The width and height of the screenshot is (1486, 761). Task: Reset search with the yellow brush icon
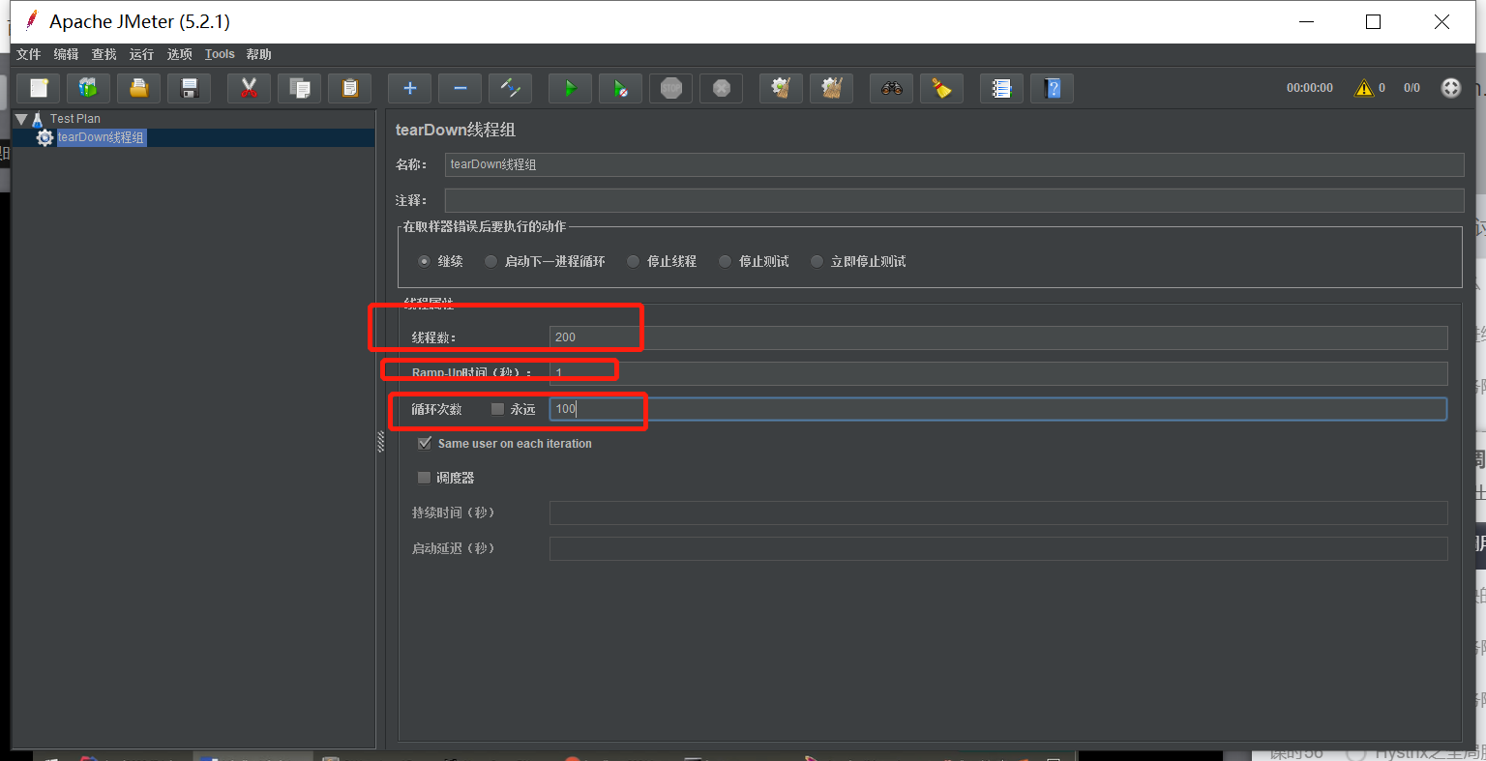tap(942, 88)
